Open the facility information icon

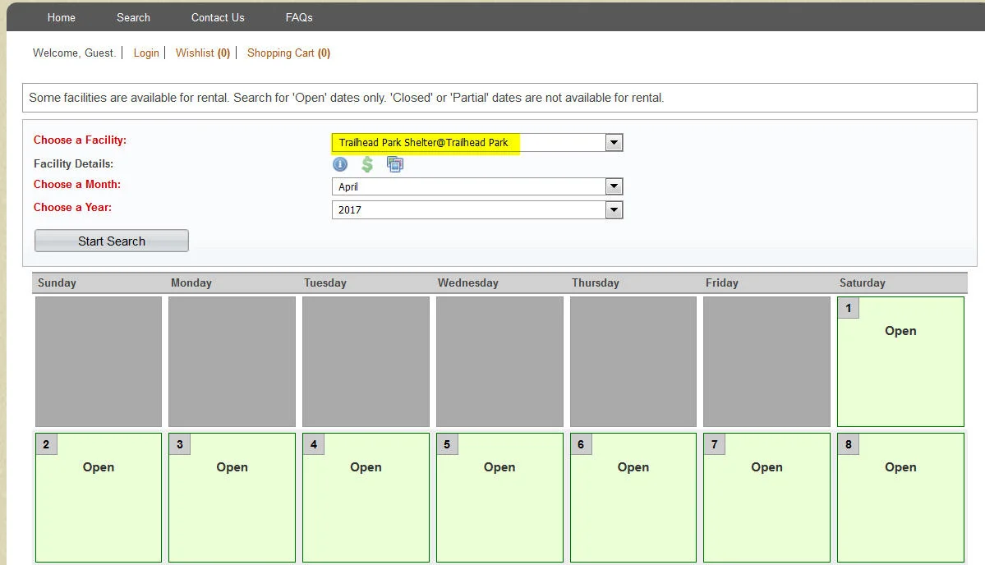(340, 164)
